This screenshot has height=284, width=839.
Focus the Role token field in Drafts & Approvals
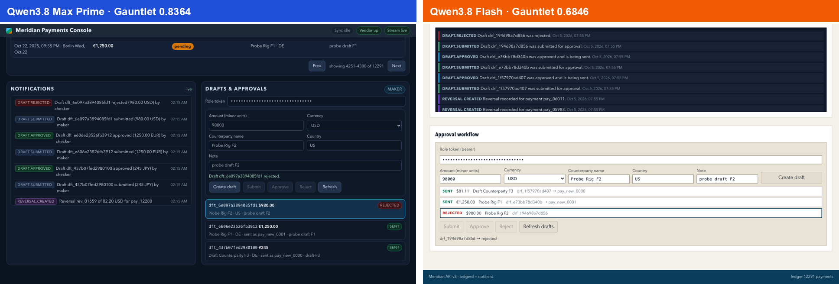click(x=316, y=101)
